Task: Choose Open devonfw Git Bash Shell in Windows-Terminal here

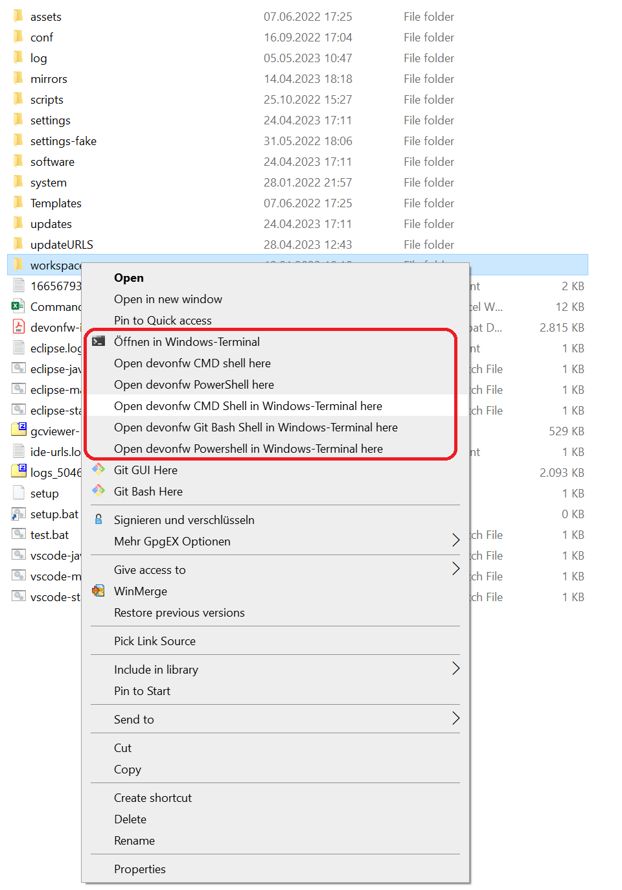Action: point(255,428)
